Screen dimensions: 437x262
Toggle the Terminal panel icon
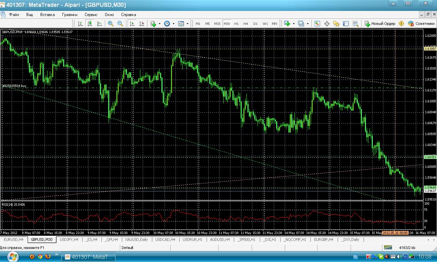pyautogui.click(x=346, y=24)
